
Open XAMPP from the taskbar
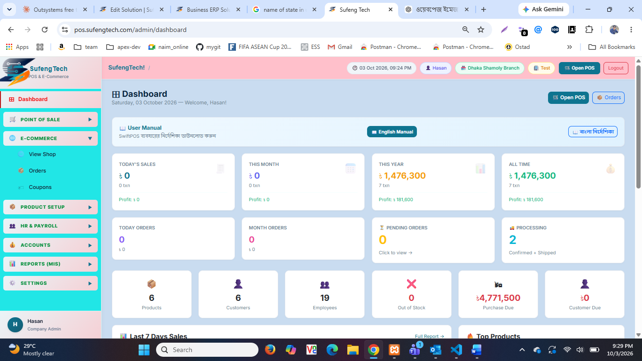coord(394,350)
